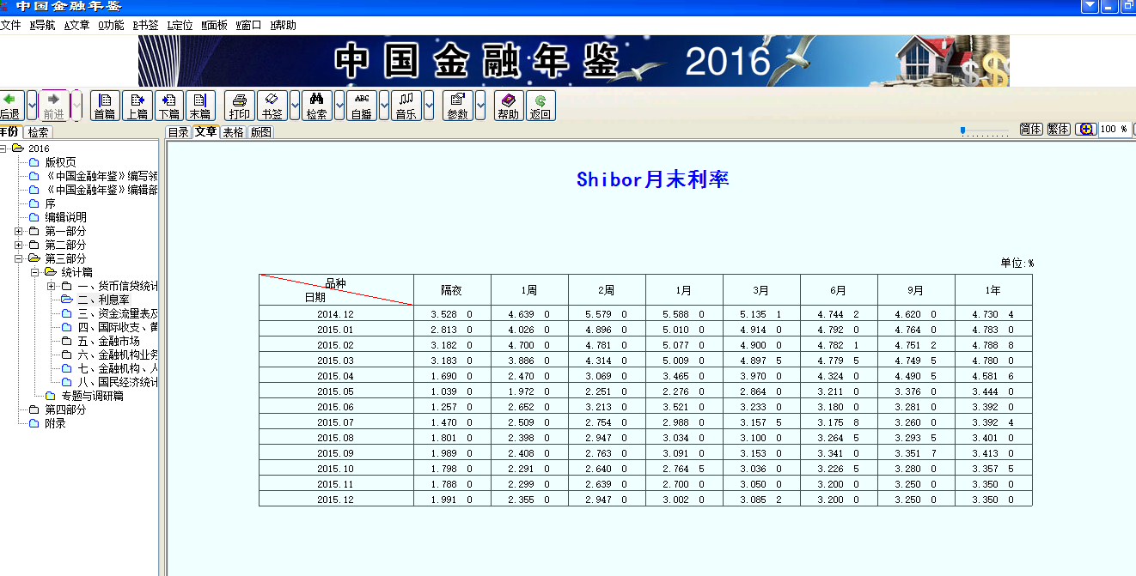1136x576 pixels.
Task: Click the 100 % zoom field
Action: point(1114,129)
